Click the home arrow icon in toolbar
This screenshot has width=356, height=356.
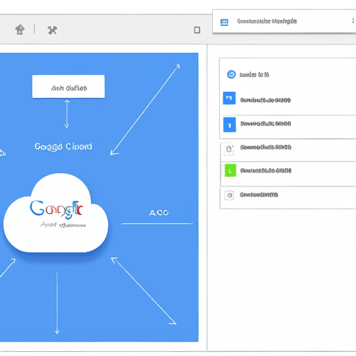20,30
